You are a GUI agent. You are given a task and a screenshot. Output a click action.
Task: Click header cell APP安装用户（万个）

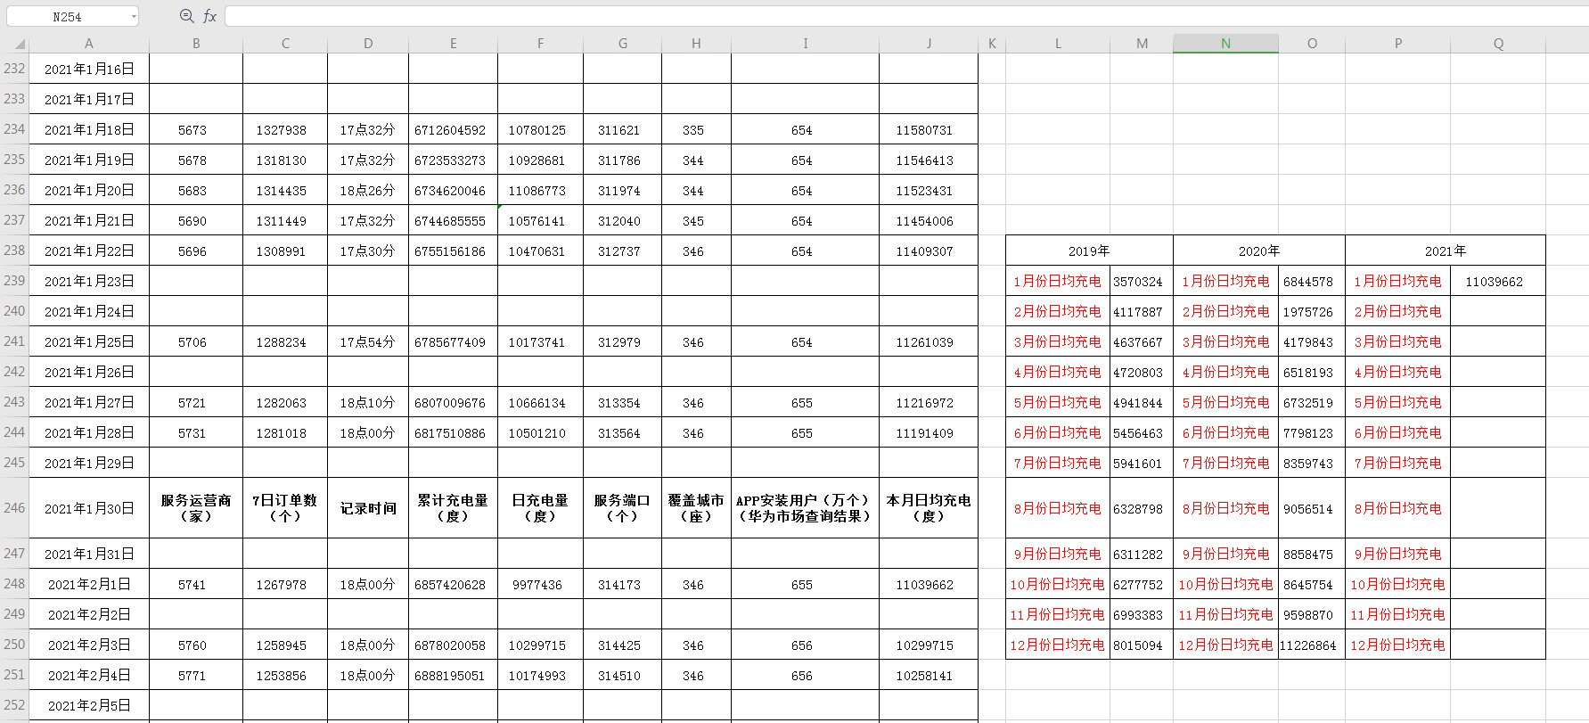pos(805,508)
